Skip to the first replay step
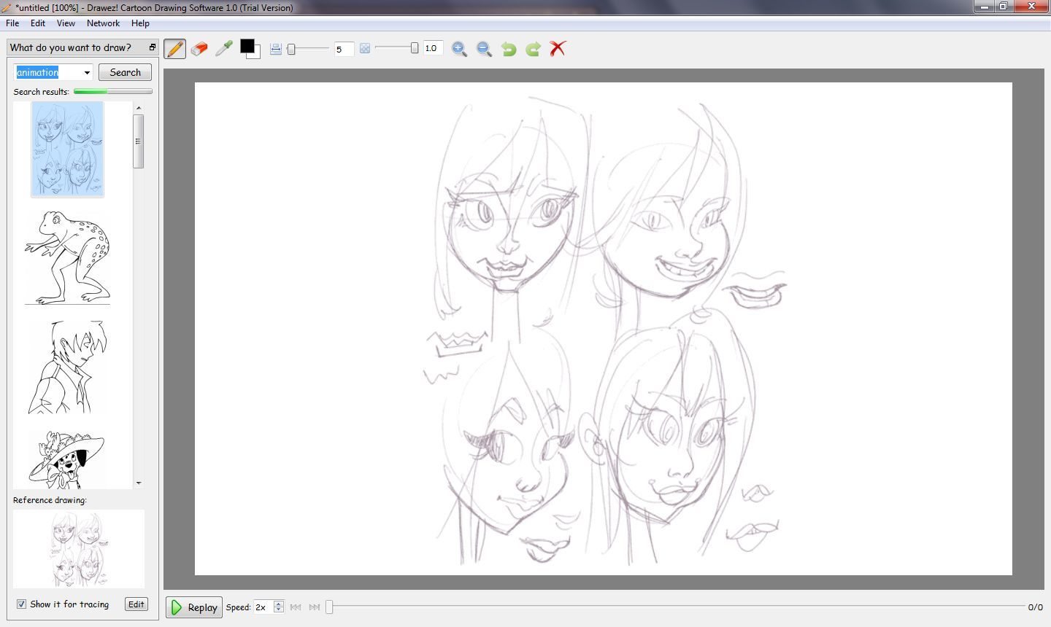Viewport: 1051px width, 627px height. (296, 607)
